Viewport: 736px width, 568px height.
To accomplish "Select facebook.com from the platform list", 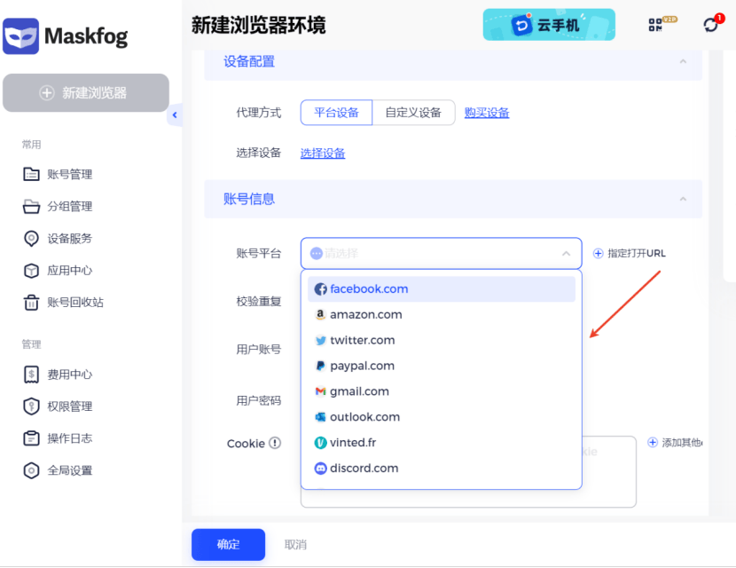I will (x=367, y=288).
